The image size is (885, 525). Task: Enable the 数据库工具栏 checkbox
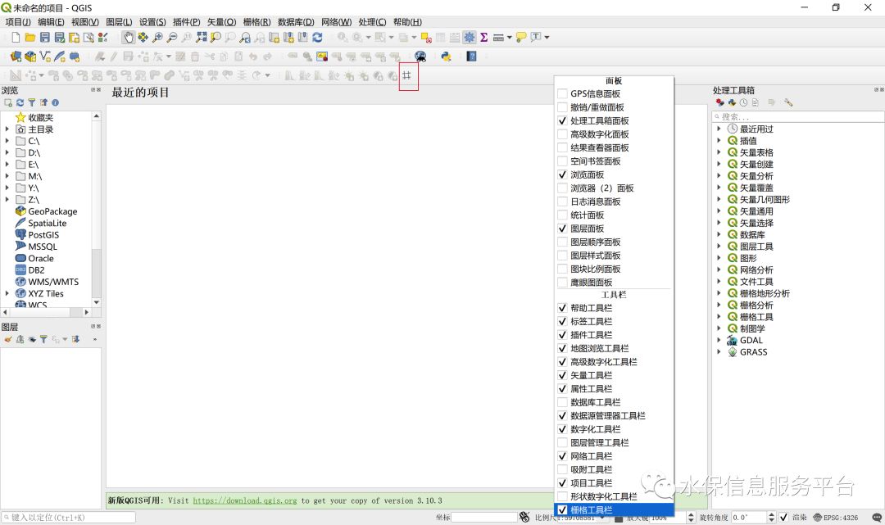point(562,402)
